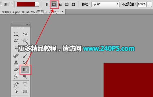Expand the tool preset dropdown arrow
Image resolution: width=153 pixels, height=97 pixels.
[x=12, y=4]
